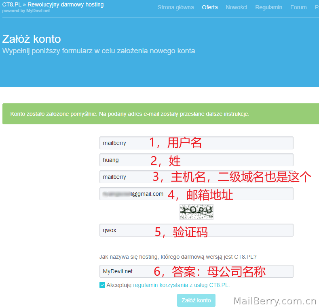The height and width of the screenshot is (308, 319).
Task: Open the CT8.PL site title link
Action: click(x=53, y=4)
